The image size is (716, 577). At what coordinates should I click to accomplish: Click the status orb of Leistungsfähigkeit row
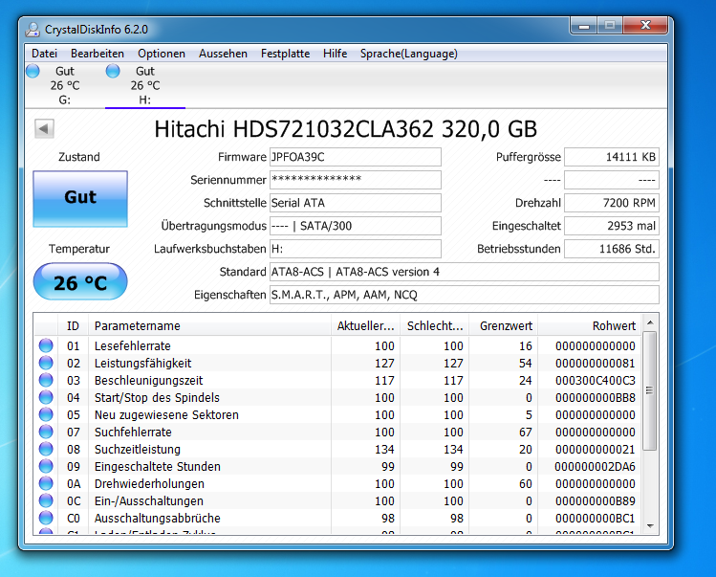click(46, 363)
